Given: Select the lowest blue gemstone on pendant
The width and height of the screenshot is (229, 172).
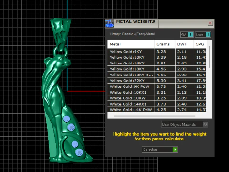Looking at the screenshot, I should tap(79, 152).
